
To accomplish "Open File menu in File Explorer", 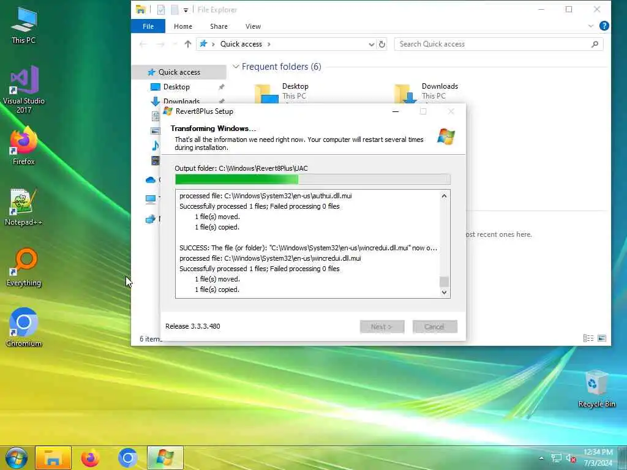I will 148,26.
